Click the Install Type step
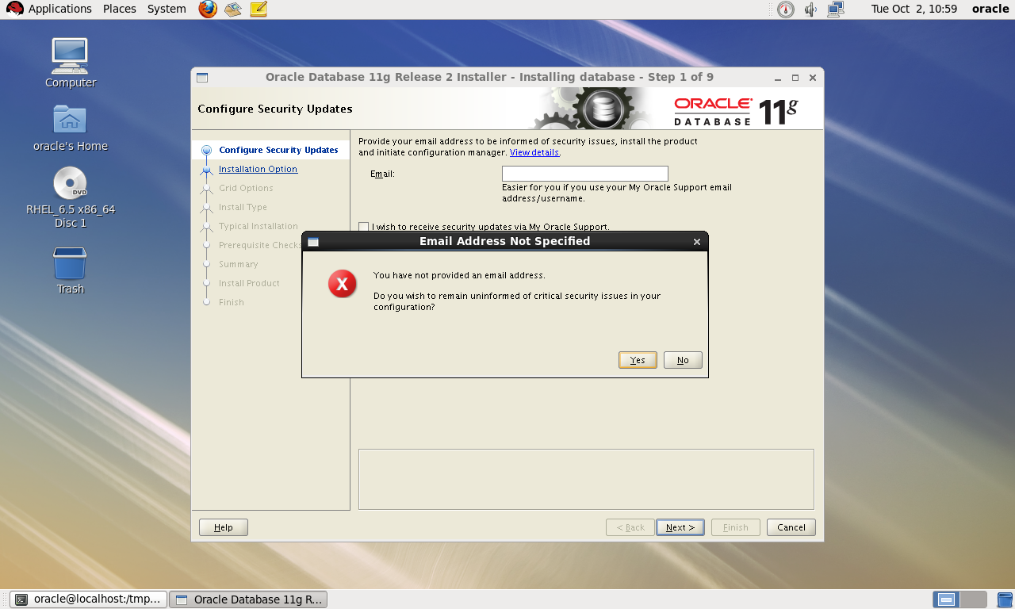This screenshot has width=1015, height=609. pos(243,207)
